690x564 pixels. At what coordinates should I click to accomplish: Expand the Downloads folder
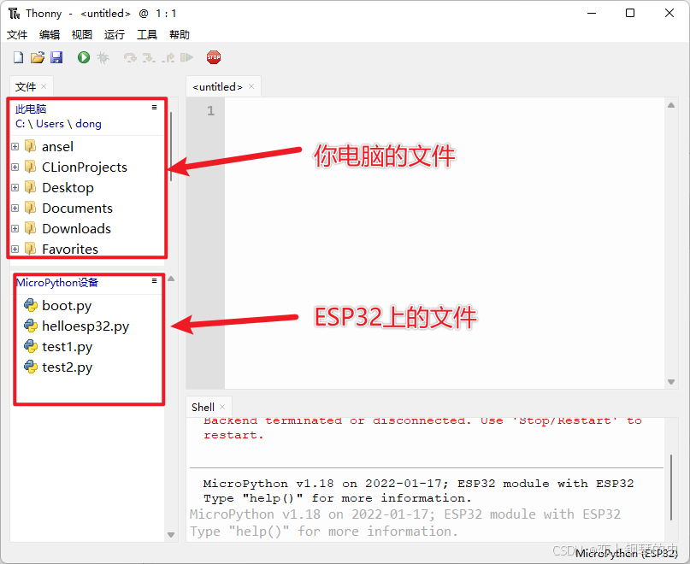click(15, 229)
